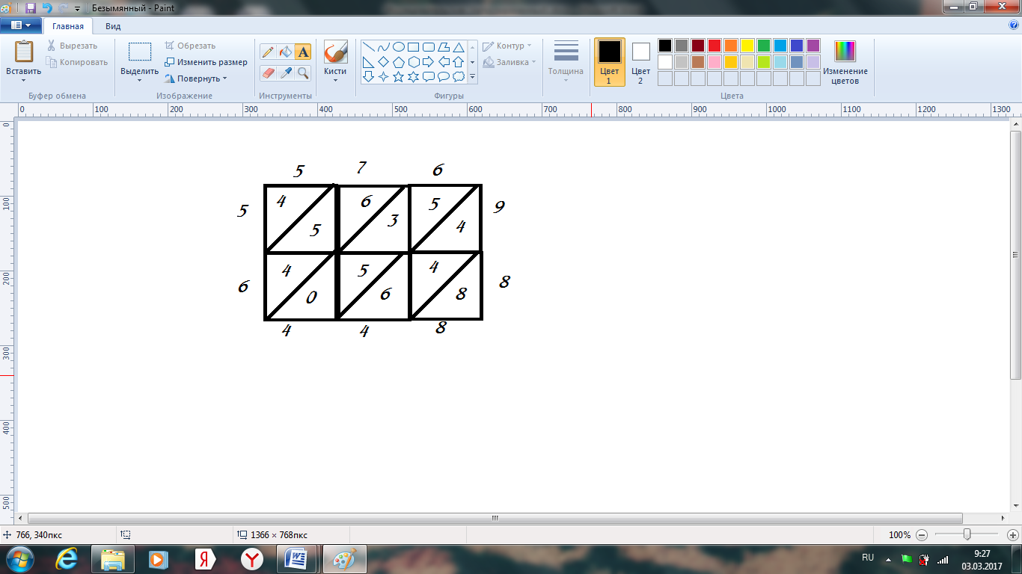Select the Pencil tool
The width and height of the screenshot is (1022, 574).
(x=268, y=52)
